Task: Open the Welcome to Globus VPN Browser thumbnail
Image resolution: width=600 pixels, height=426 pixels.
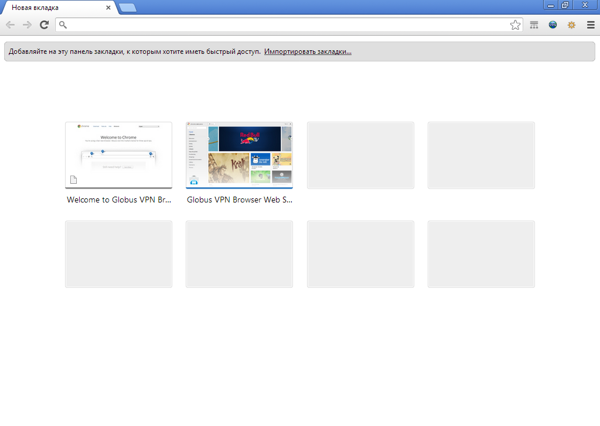Action: (118, 155)
